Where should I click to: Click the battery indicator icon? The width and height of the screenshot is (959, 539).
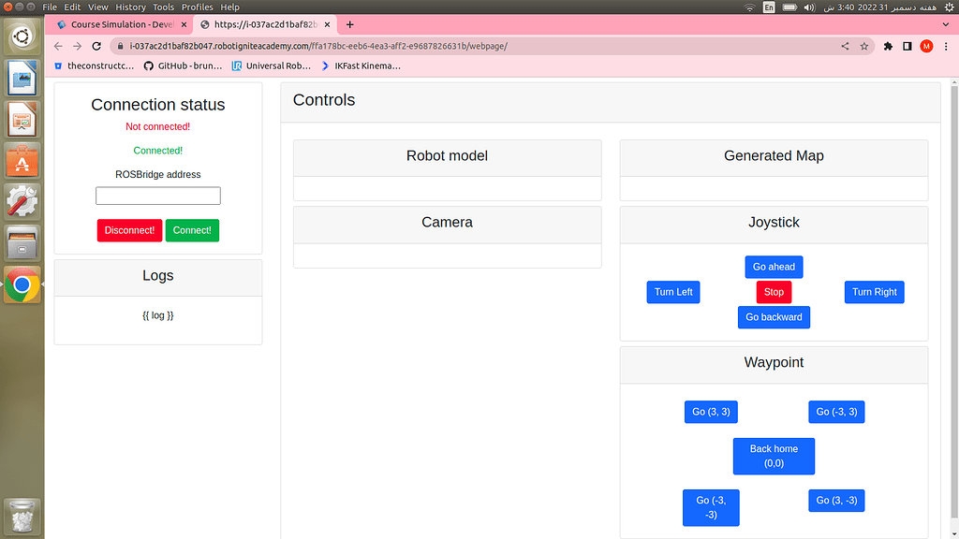[789, 7]
